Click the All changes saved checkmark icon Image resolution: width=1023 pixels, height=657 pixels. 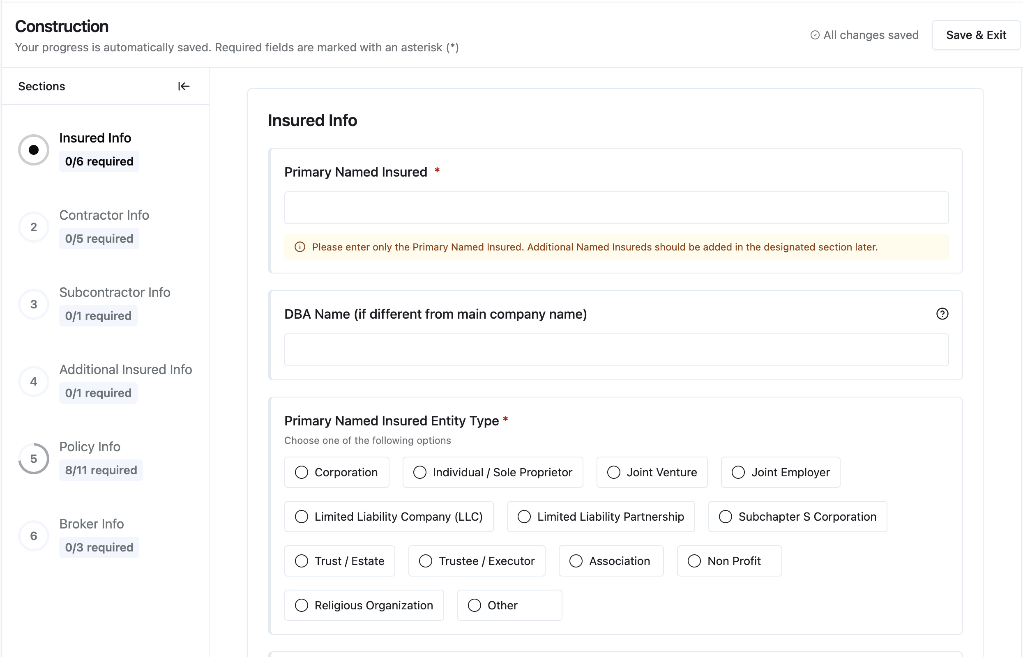(815, 35)
